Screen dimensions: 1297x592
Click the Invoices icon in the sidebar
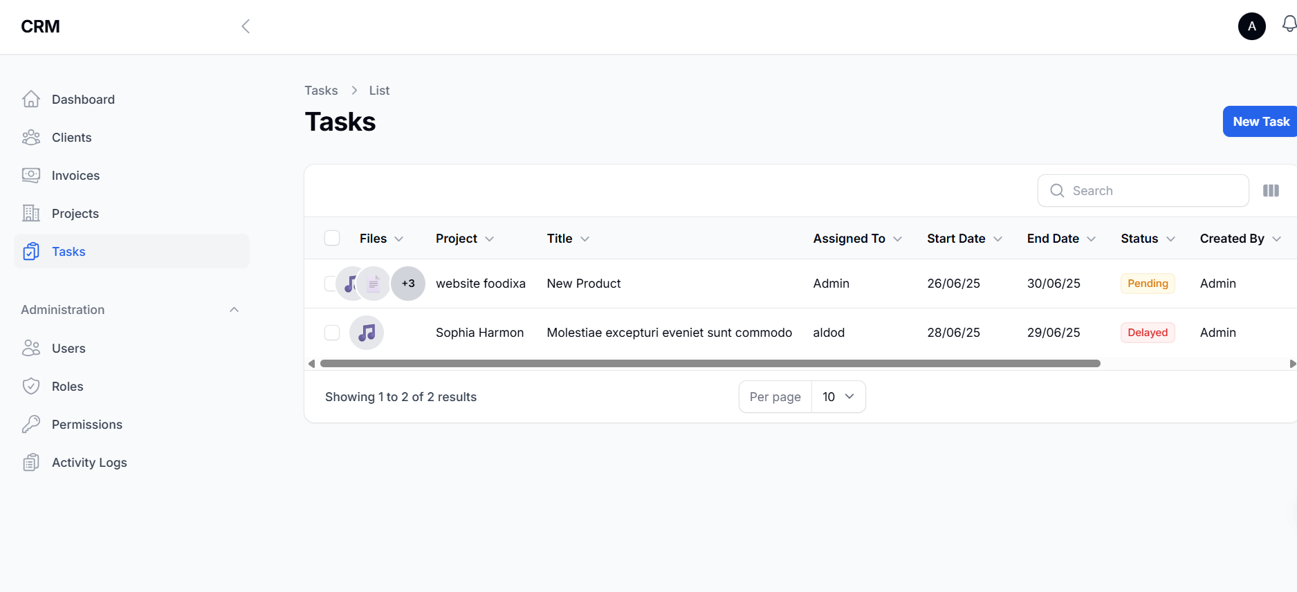tap(31, 176)
